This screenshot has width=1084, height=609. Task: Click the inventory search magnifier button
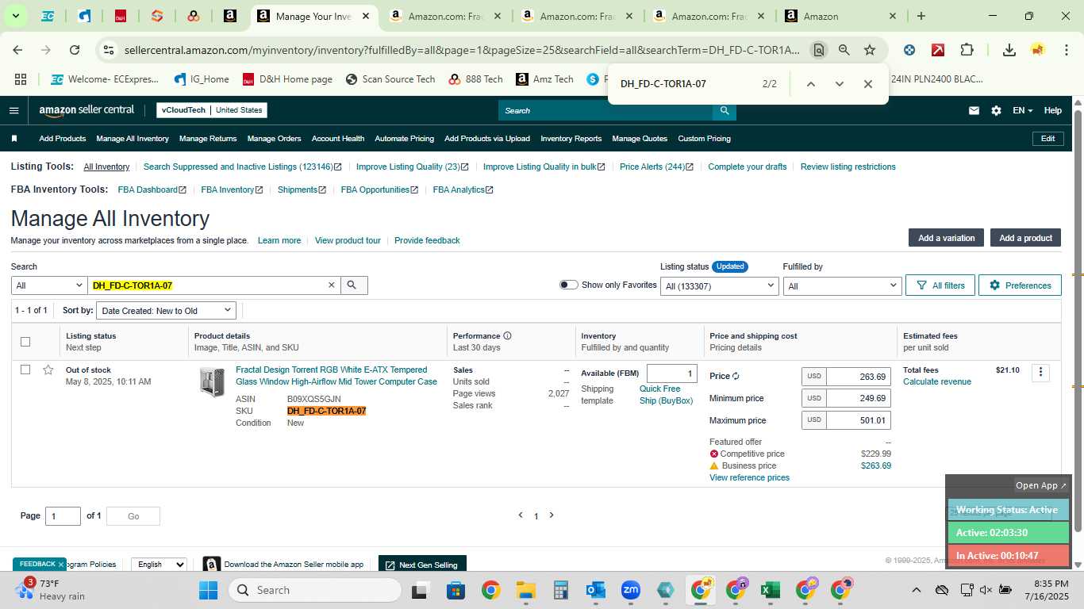click(x=354, y=285)
